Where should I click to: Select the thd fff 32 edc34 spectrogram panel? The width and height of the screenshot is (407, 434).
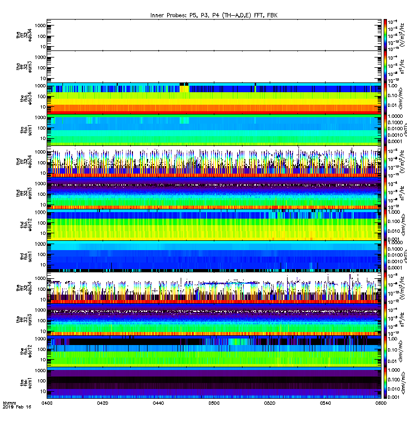tap(214, 162)
